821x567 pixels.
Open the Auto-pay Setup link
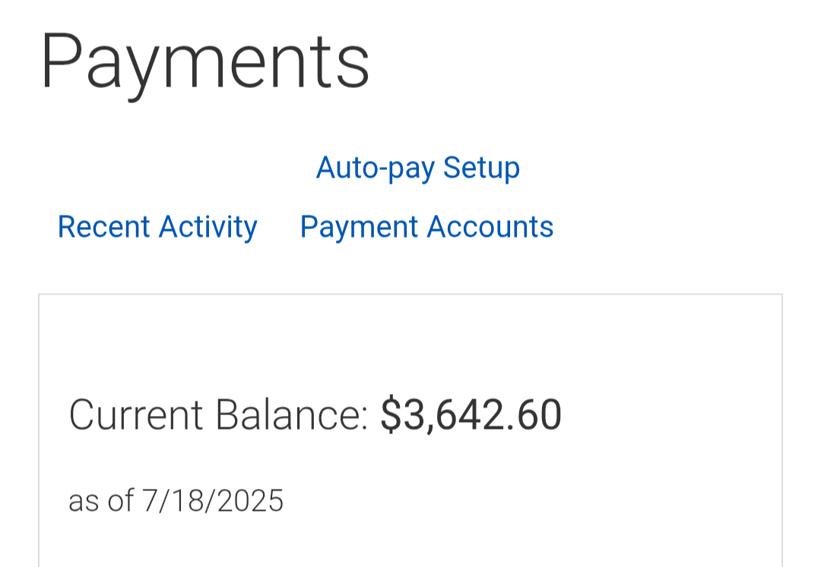point(417,168)
